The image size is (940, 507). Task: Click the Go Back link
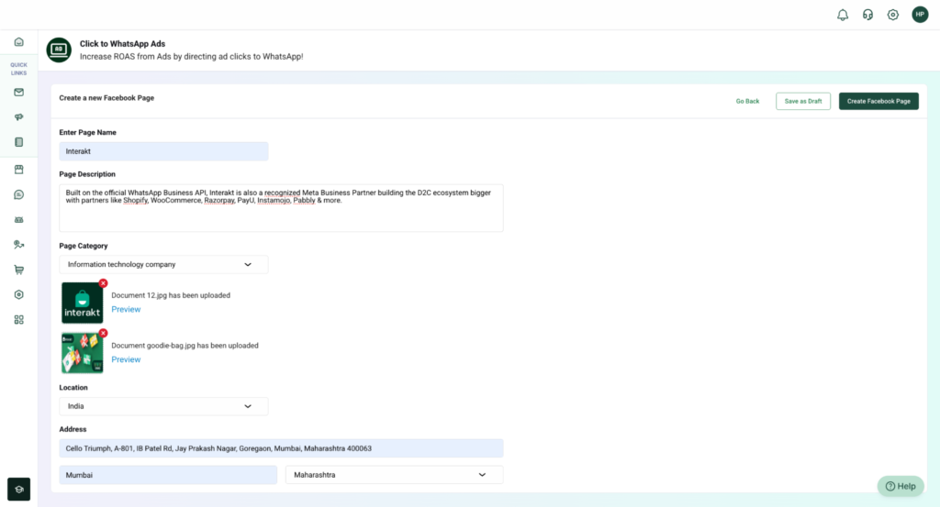tap(747, 101)
